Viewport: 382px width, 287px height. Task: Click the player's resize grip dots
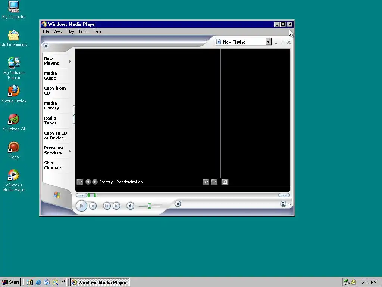pyautogui.click(x=289, y=204)
